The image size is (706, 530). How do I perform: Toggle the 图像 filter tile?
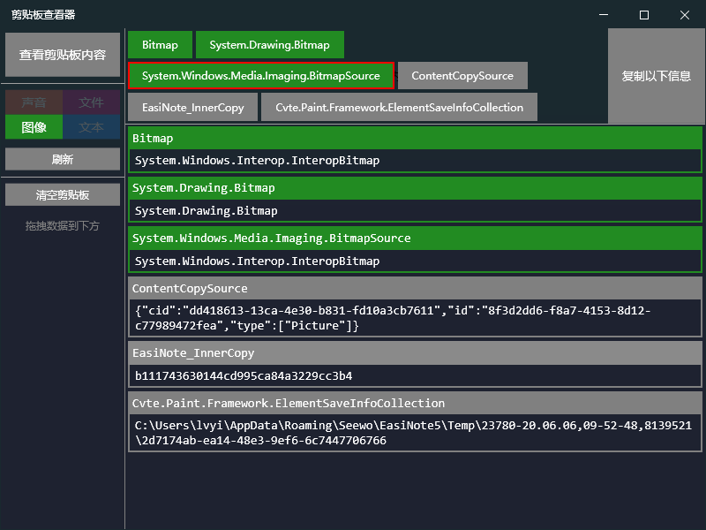click(x=34, y=126)
